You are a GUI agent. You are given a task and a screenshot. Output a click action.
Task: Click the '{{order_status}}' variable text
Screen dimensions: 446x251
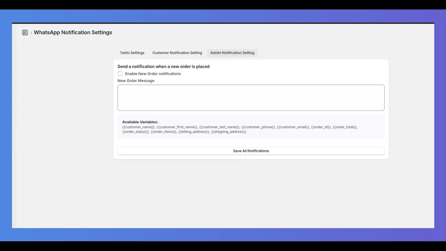tap(135, 132)
